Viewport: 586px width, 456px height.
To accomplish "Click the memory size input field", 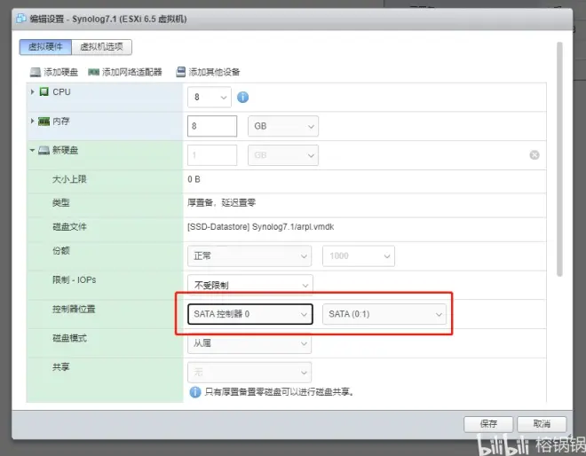I will (x=212, y=126).
